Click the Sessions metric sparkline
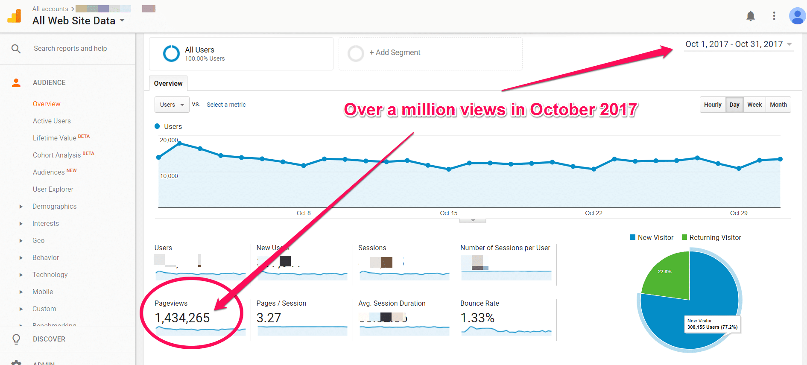807x365 pixels. 405,274
